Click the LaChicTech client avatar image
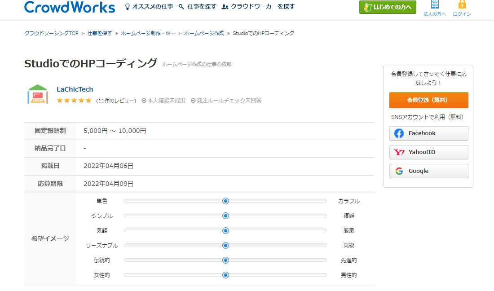494x291 pixels. click(x=37, y=94)
